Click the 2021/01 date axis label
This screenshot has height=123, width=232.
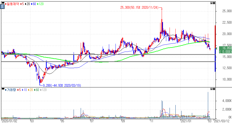tap(187, 121)
